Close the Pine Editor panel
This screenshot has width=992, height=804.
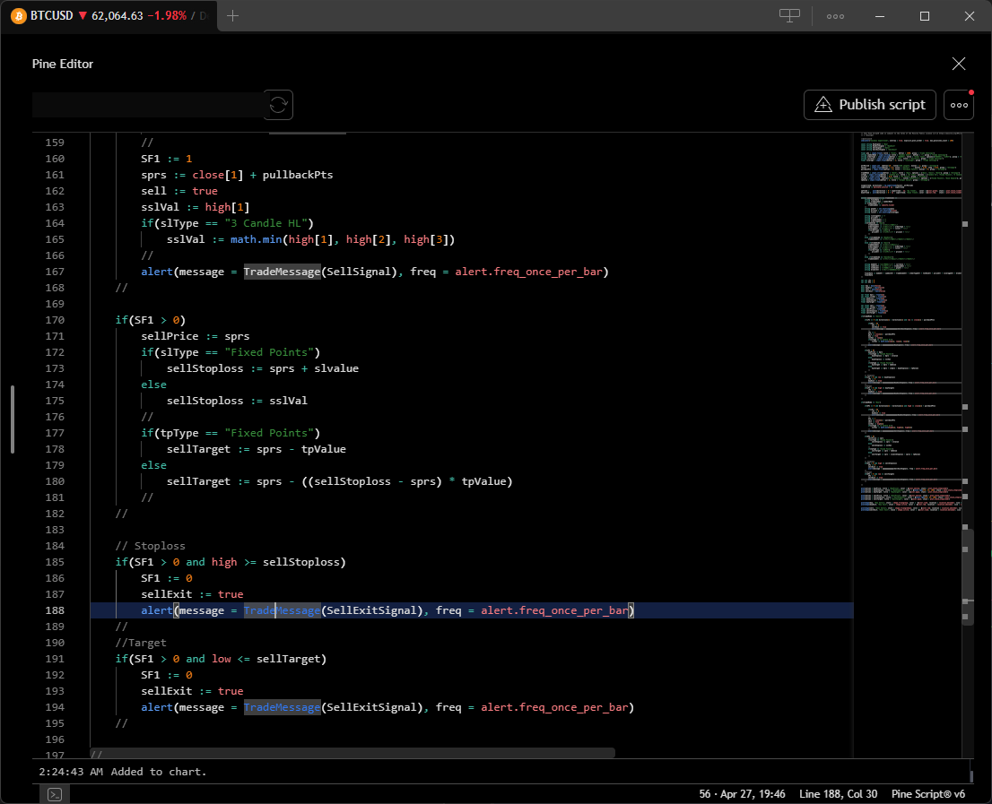(959, 64)
